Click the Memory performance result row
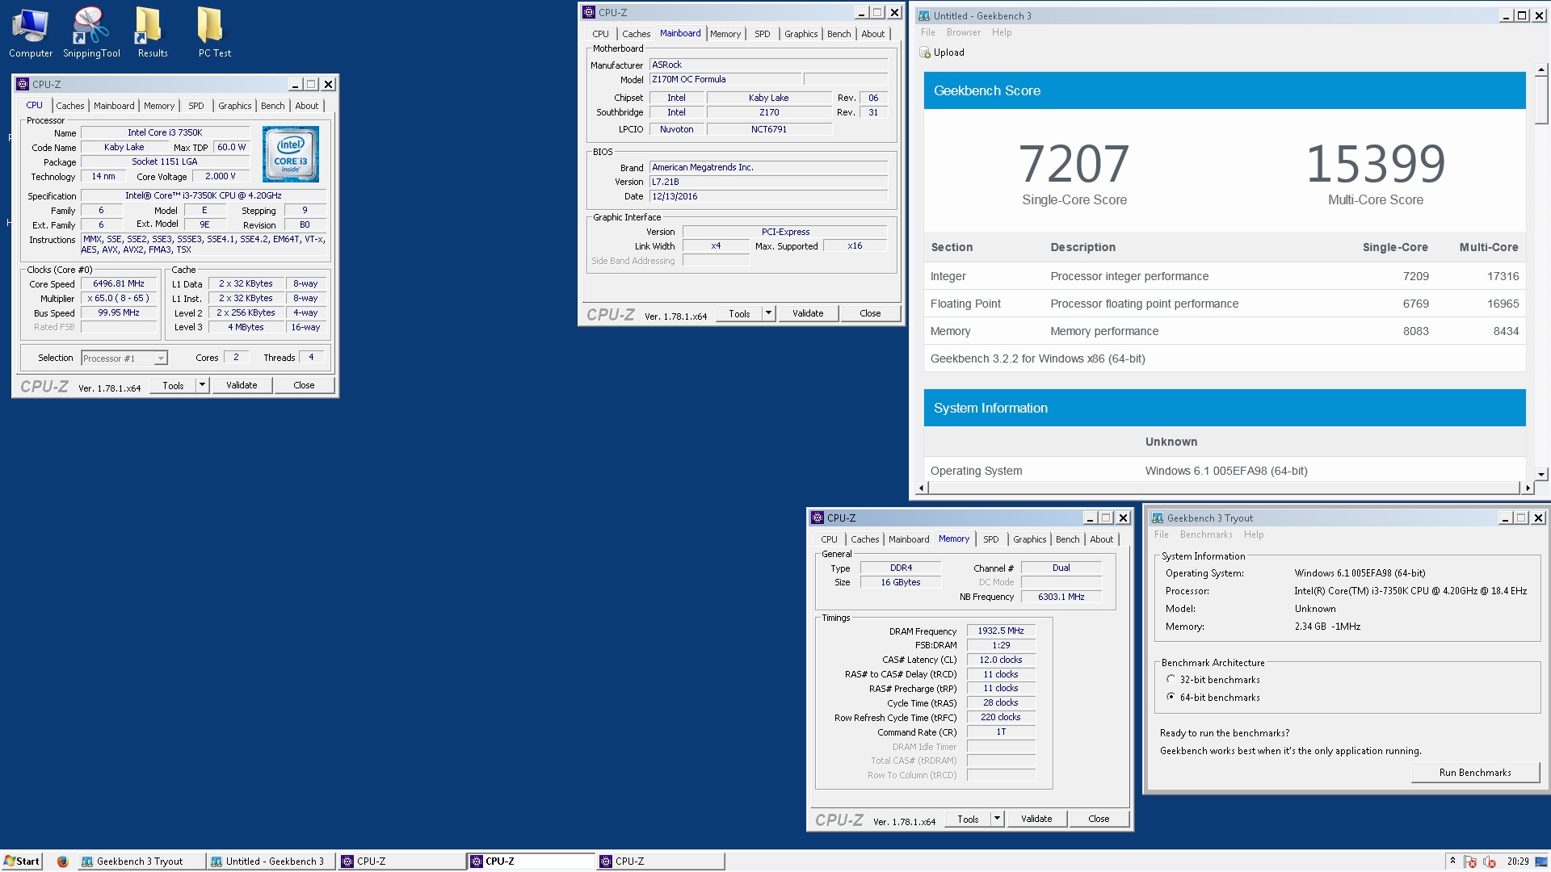Screen dimensions: 1551x872 1225,331
